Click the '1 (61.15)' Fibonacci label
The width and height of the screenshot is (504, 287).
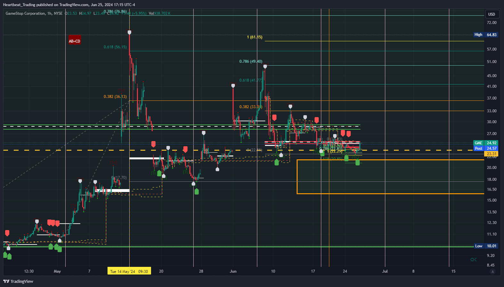pos(255,37)
